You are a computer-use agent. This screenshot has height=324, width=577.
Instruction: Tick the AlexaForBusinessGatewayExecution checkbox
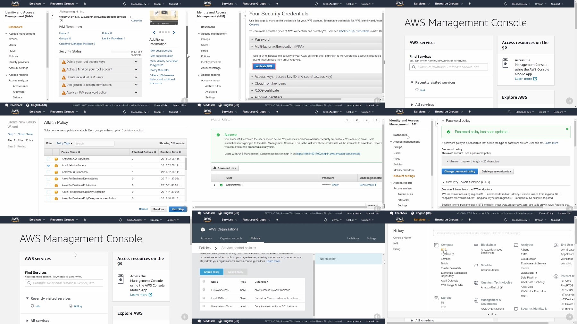coord(48,192)
